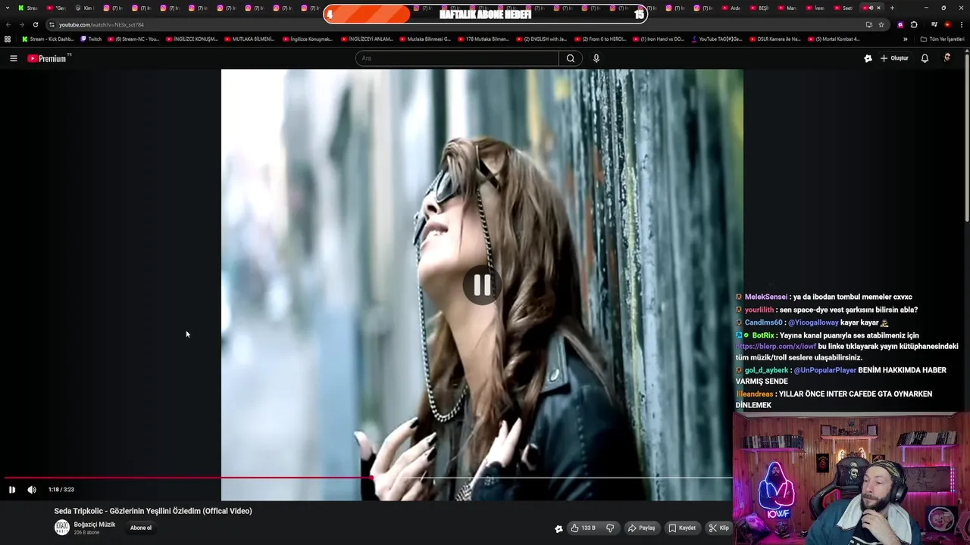Open the Boğaziçi Müzik channel name link
Screen dimensions: 970x545
pos(95,525)
